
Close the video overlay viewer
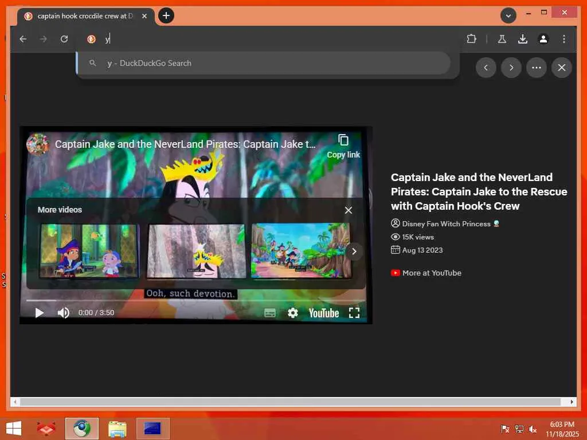click(562, 68)
